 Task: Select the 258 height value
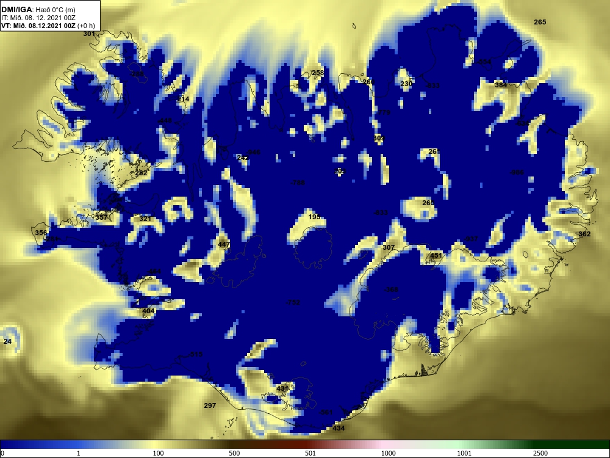point(318,73)
